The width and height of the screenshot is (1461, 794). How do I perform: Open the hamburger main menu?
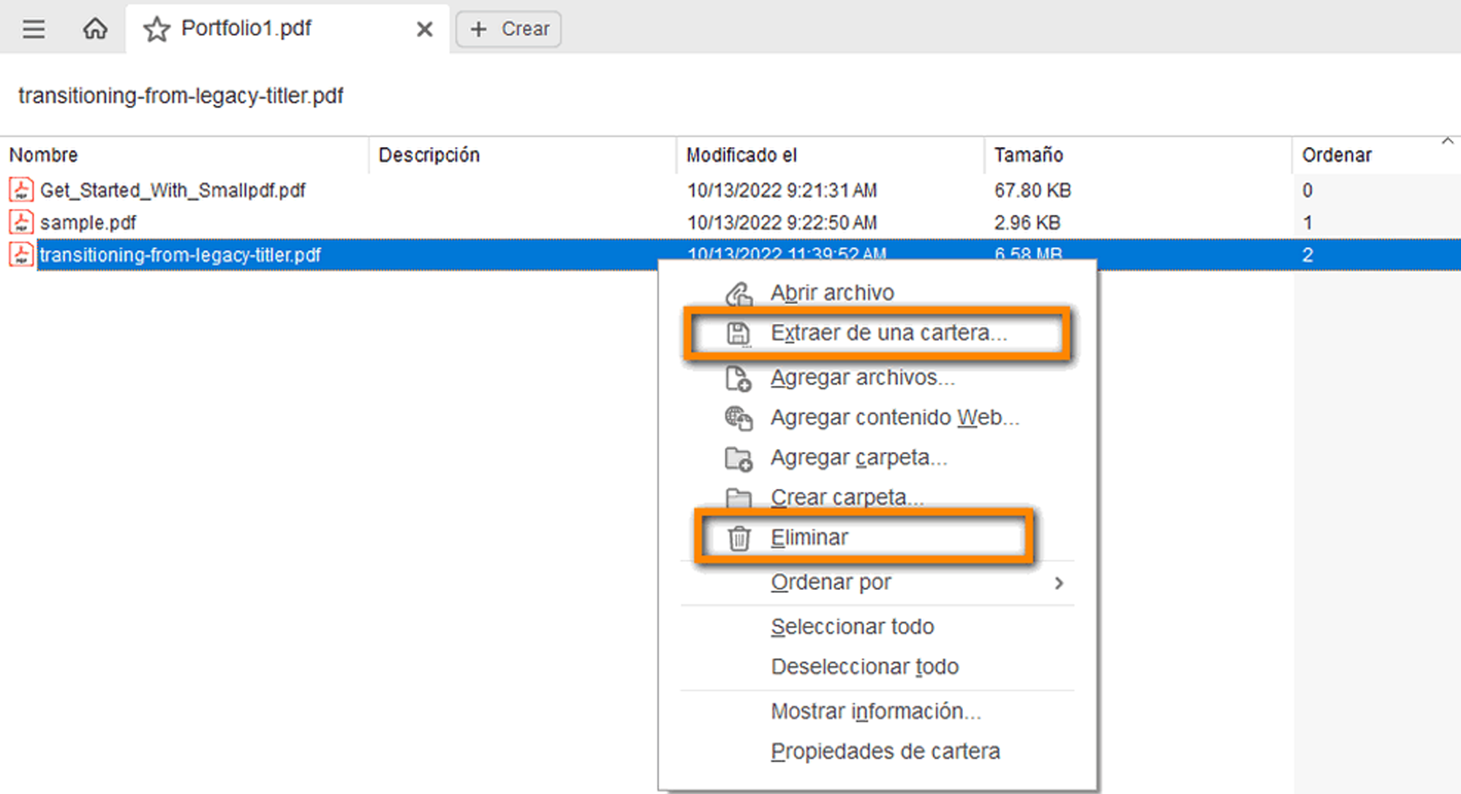[34, 29]
